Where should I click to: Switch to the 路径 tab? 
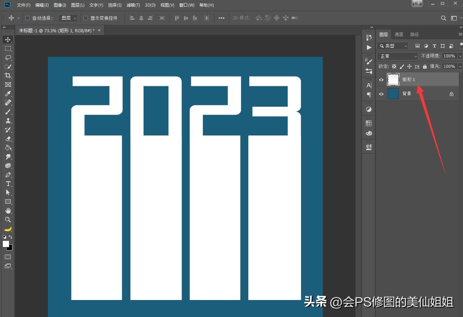pos(414,34)
